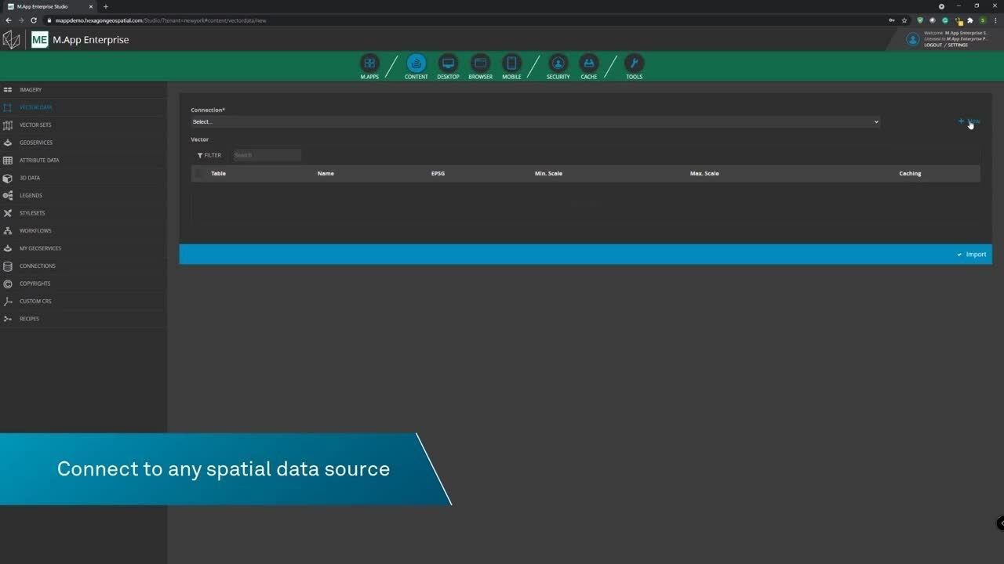1004x564 pixels.
Task: Click the New connection button
Action: [x=969, y=121]
